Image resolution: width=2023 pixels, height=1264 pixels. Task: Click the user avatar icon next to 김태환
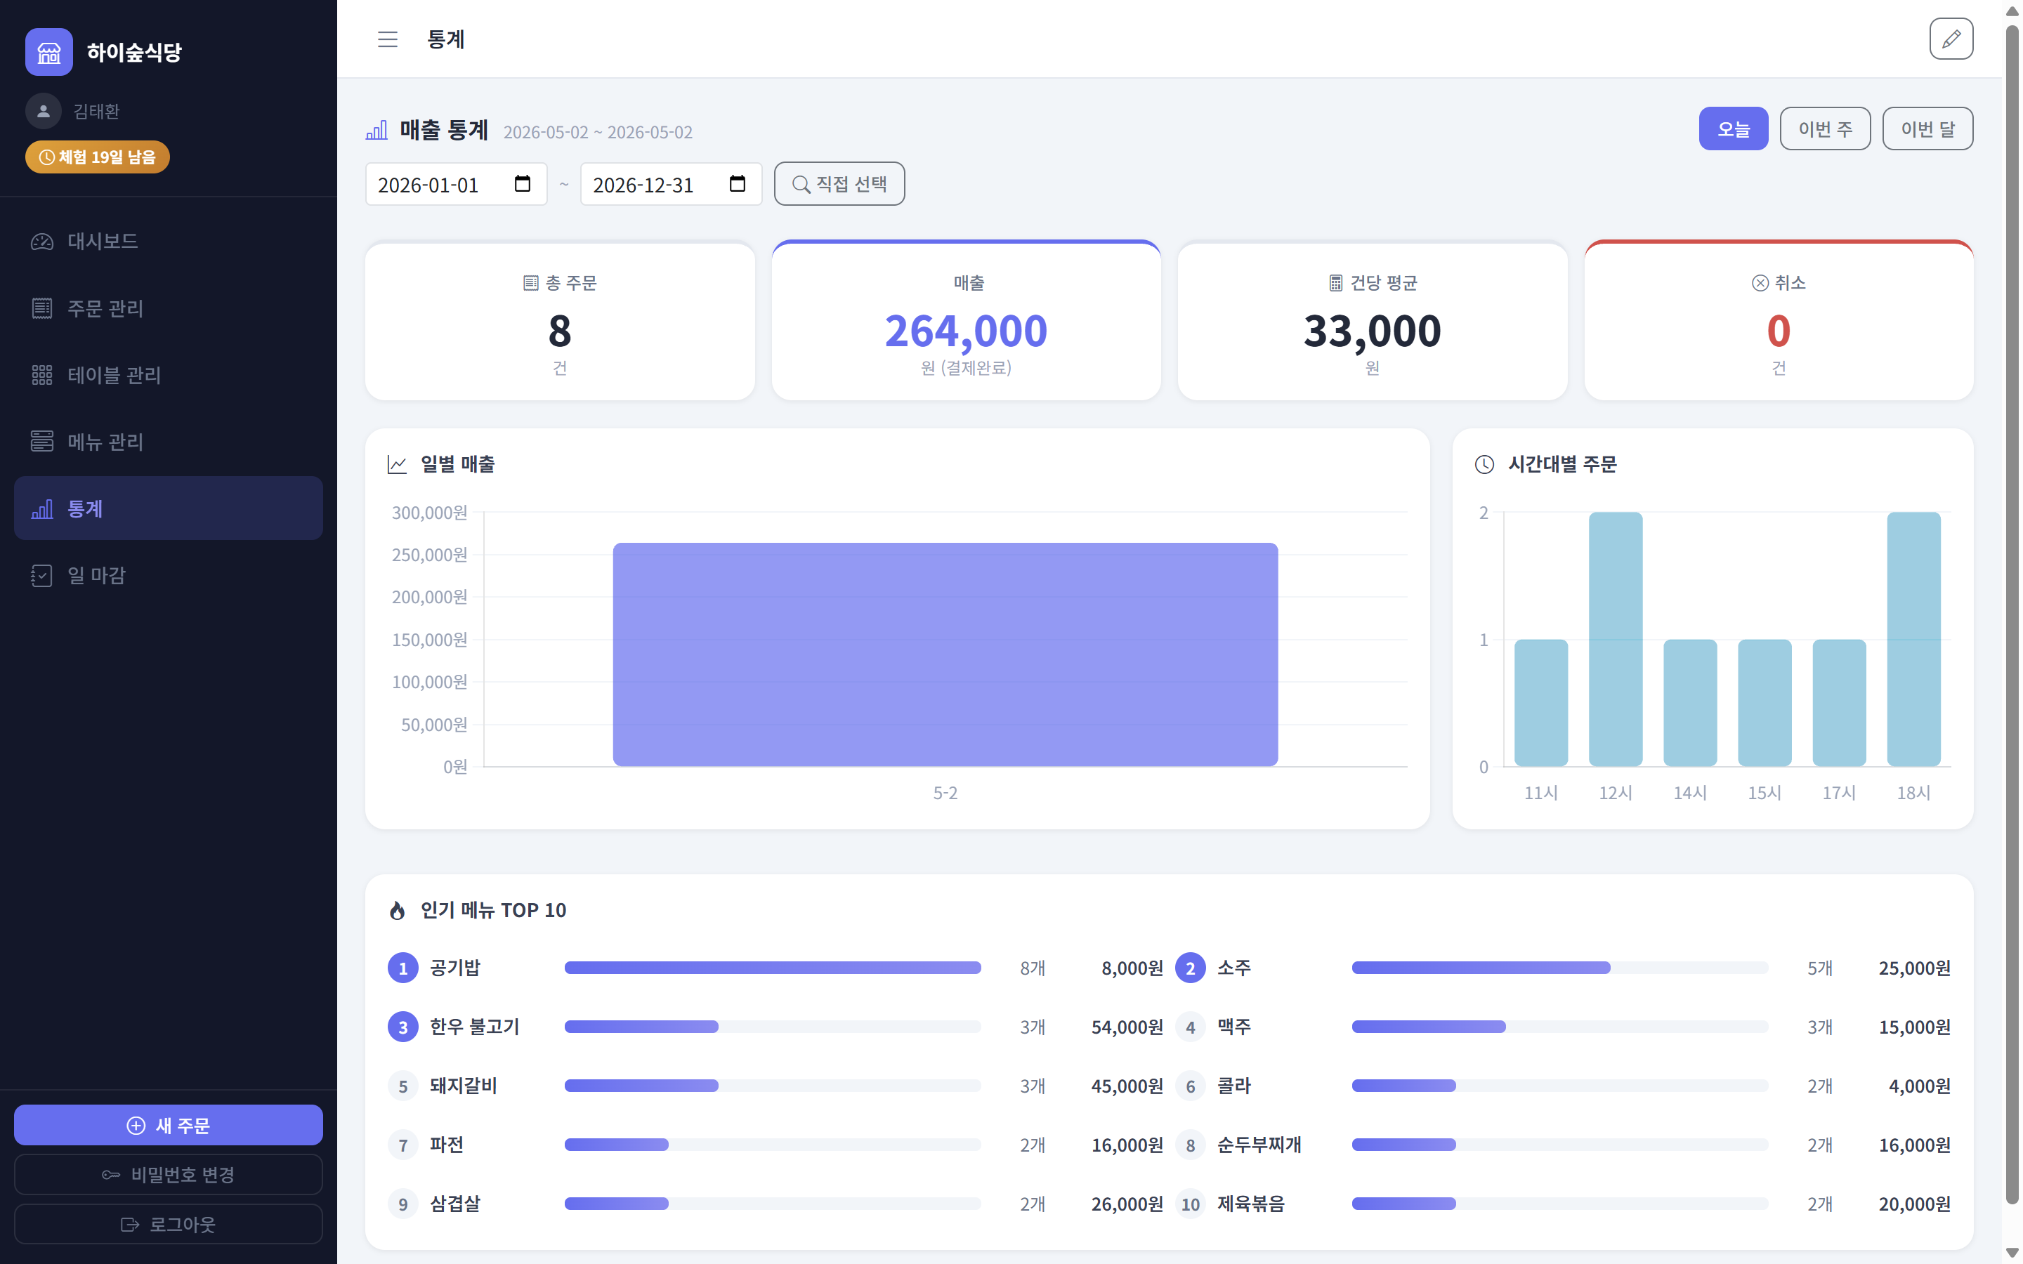coord(44,111)
